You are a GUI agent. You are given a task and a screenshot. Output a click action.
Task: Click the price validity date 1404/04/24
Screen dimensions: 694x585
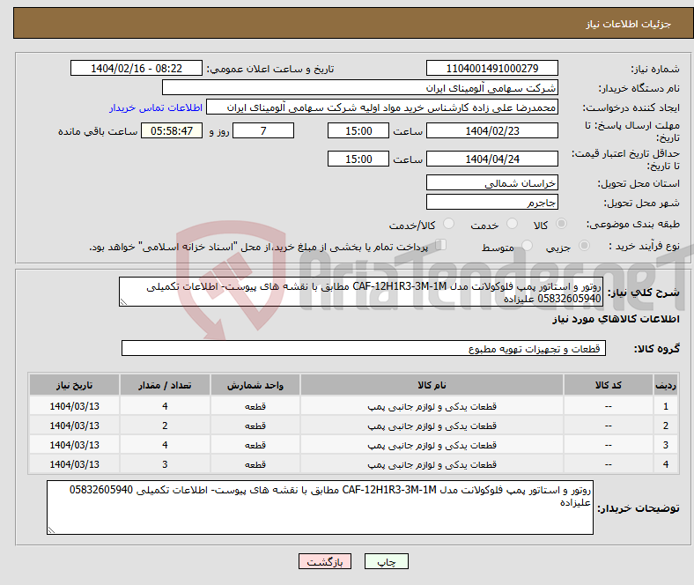(491, 159)
